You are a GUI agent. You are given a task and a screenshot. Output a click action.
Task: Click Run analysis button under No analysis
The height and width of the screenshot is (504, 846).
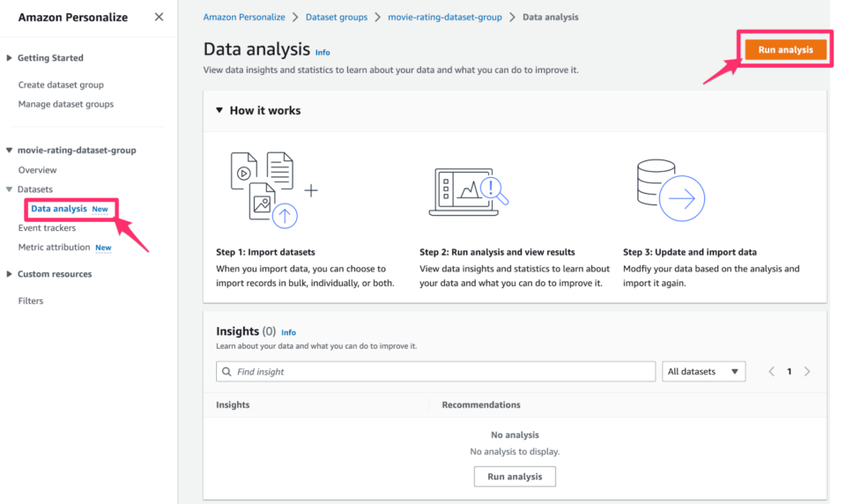point(515,477)
